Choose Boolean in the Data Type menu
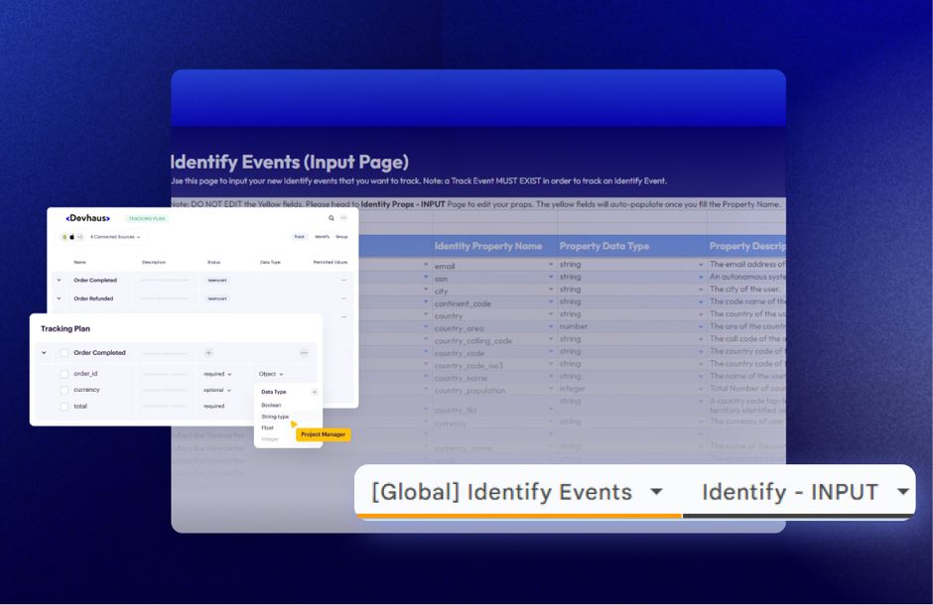This screenshot has height=605, width=933. pos(271,405)
